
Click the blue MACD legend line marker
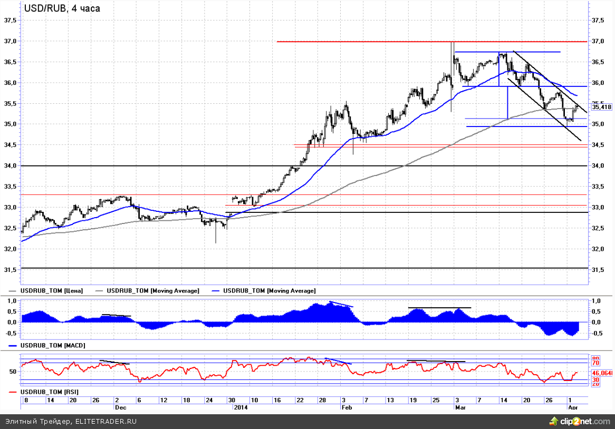point(14,346)
